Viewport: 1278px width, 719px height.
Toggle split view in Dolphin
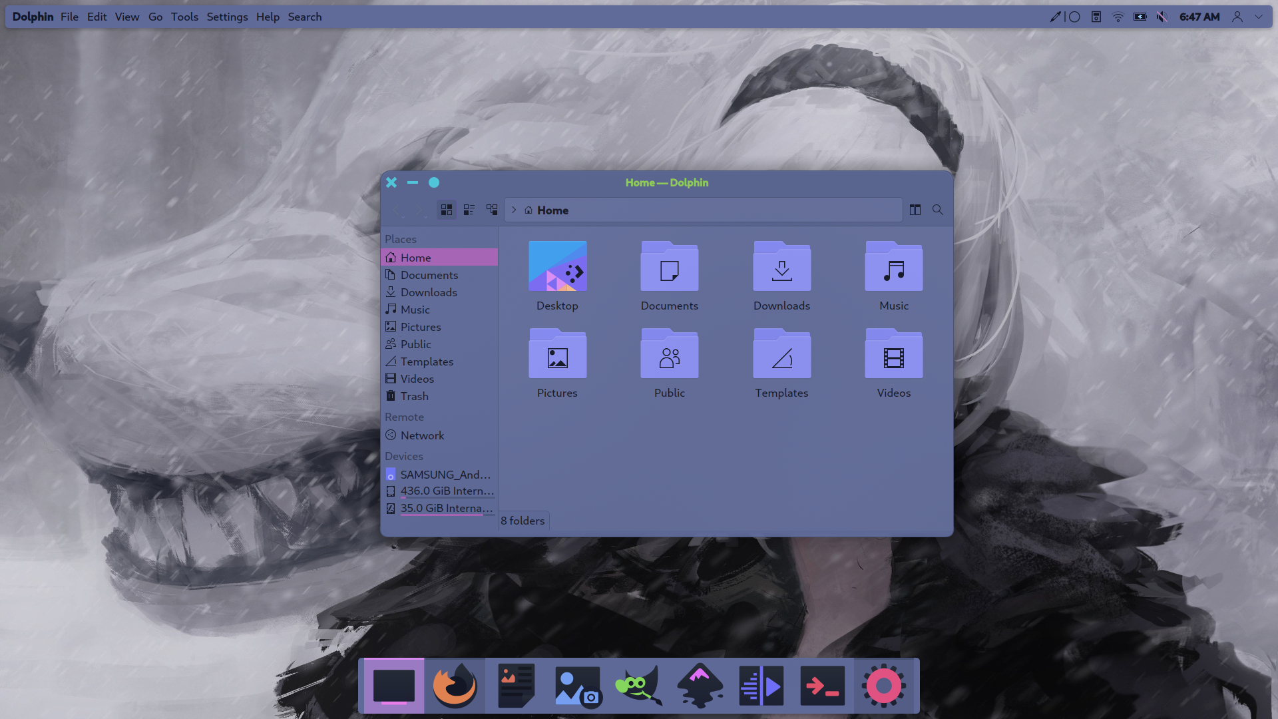point(915,210)
